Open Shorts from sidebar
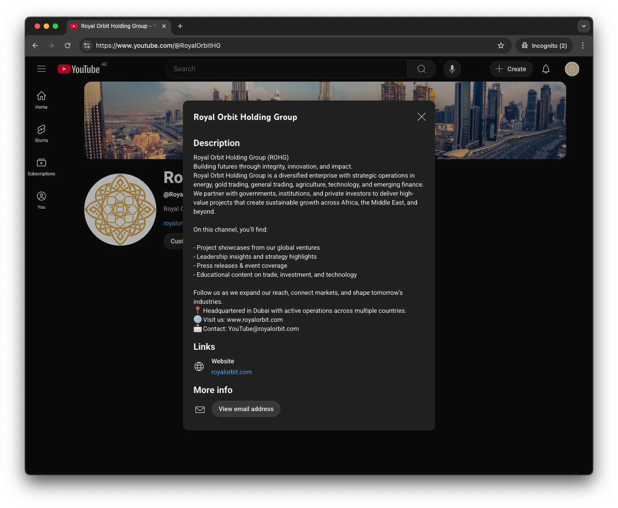Viewport: 618px width, 508px height. point(41,133)
